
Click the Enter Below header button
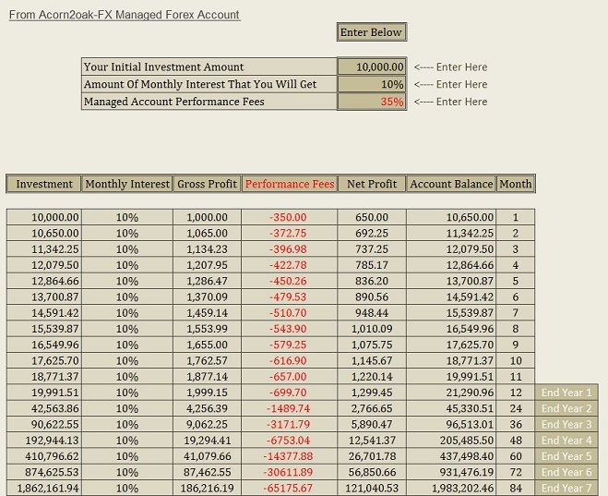tap(372, 31)
